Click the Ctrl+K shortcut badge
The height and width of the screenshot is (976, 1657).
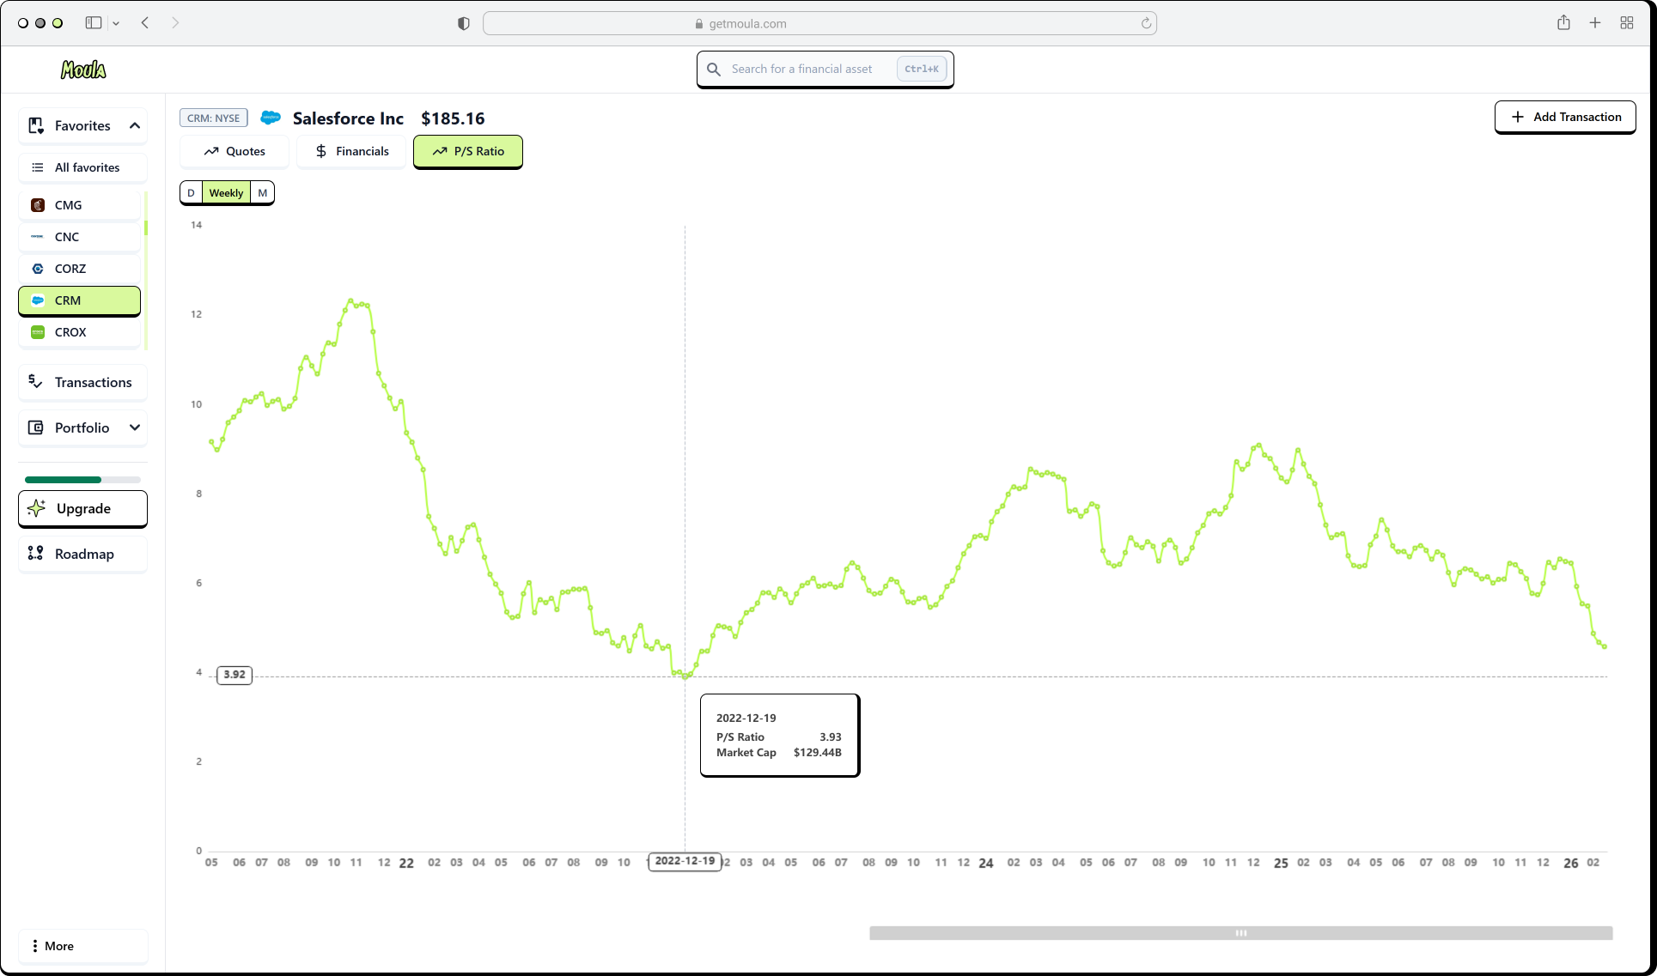click(922, 69)
